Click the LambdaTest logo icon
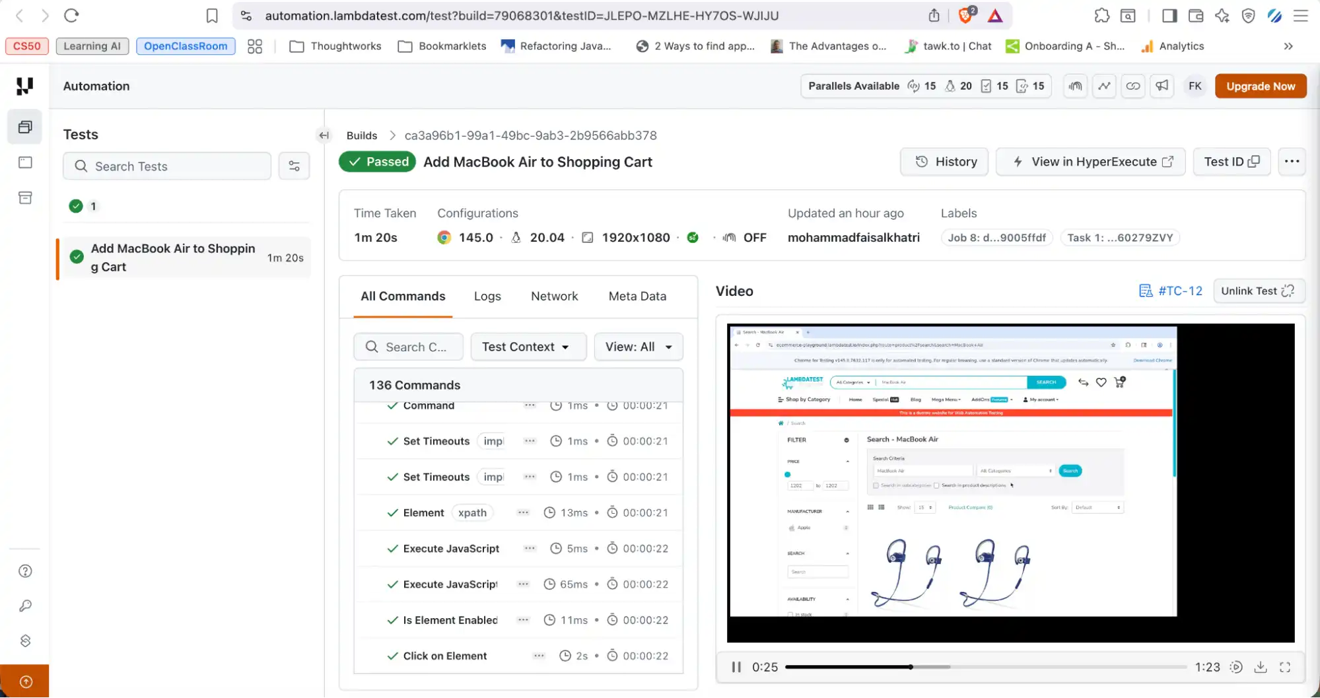 (x=24, y=86)
